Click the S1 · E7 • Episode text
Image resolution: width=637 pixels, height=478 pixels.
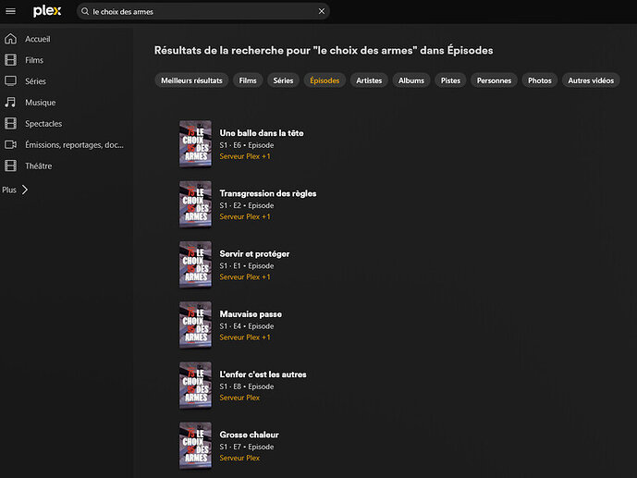(x=247, y=447)
